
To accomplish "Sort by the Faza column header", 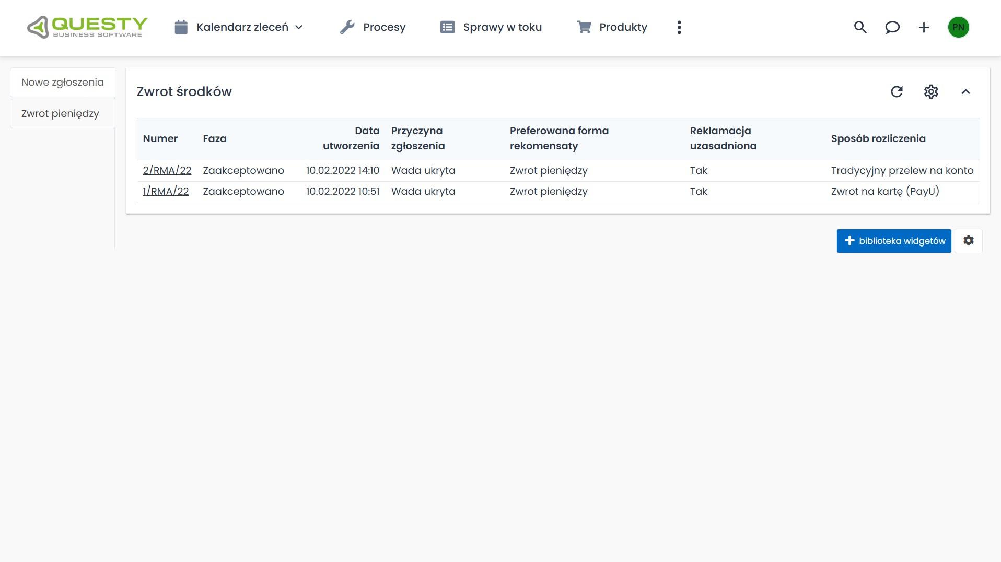I will [x=215, y=138].
